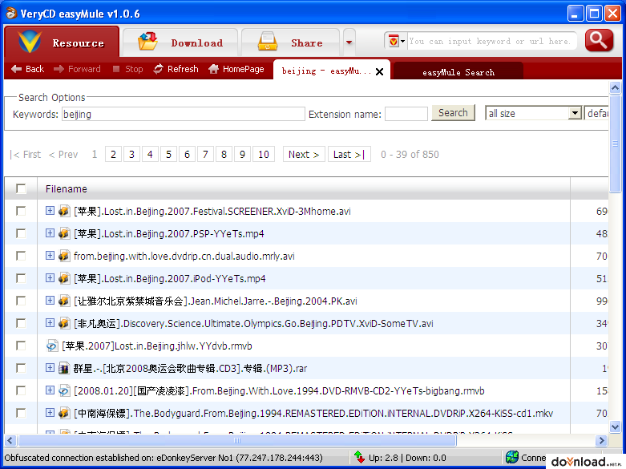Check the Festival.SCREENER.XviD-3Mhome.avi row checkbox
This screenshot has height=469, width=626.
[x=21, y=211]
